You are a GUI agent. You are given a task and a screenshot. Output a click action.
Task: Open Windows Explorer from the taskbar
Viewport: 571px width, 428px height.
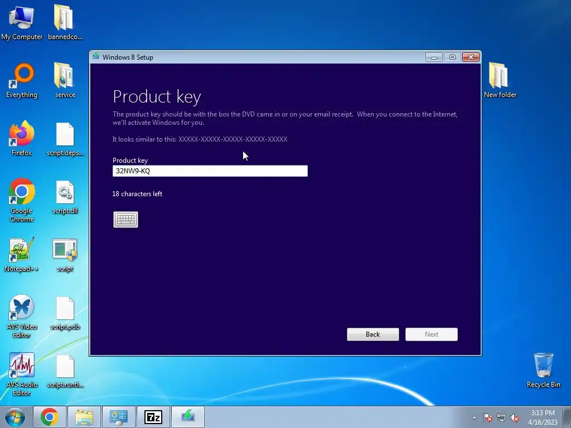point(84,417)
